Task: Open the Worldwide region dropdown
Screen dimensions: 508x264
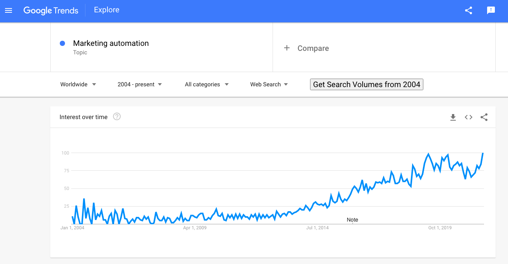Action: (x=78, y=84)
